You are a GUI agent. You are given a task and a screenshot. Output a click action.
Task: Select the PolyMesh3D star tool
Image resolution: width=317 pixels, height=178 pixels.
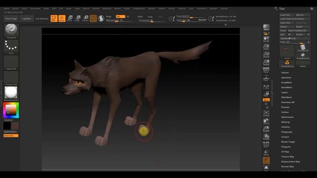coord(303,56)
